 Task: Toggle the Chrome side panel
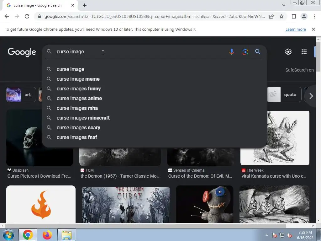point(294,16)
